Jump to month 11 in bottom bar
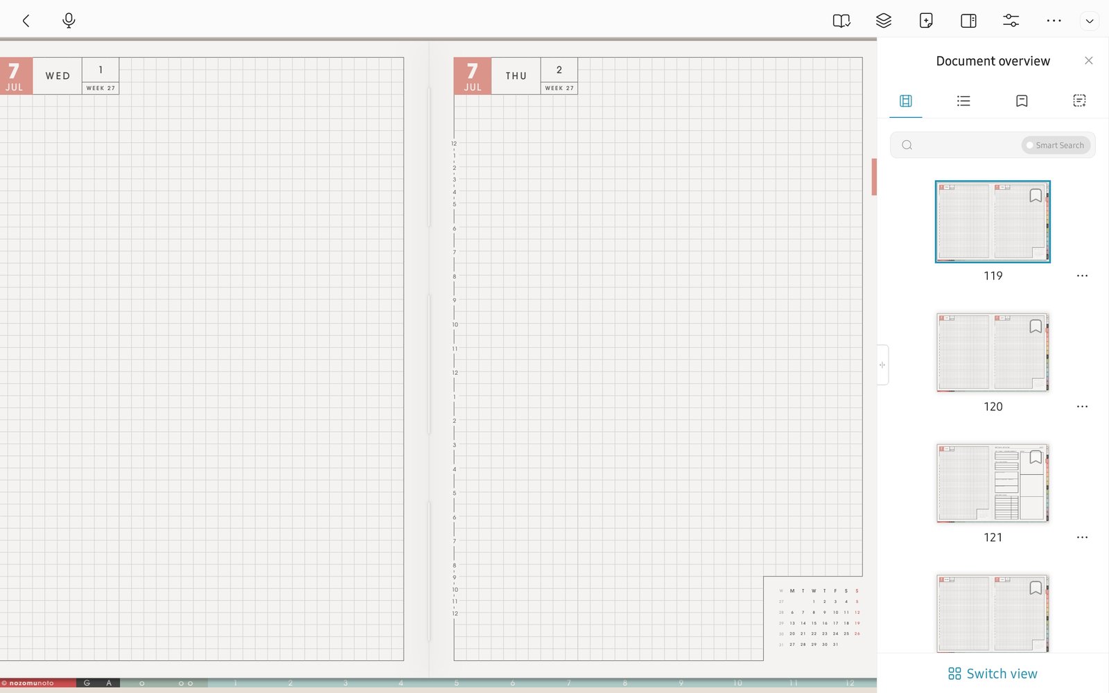This screenshot has width=1109, height=693. point(794,683)
